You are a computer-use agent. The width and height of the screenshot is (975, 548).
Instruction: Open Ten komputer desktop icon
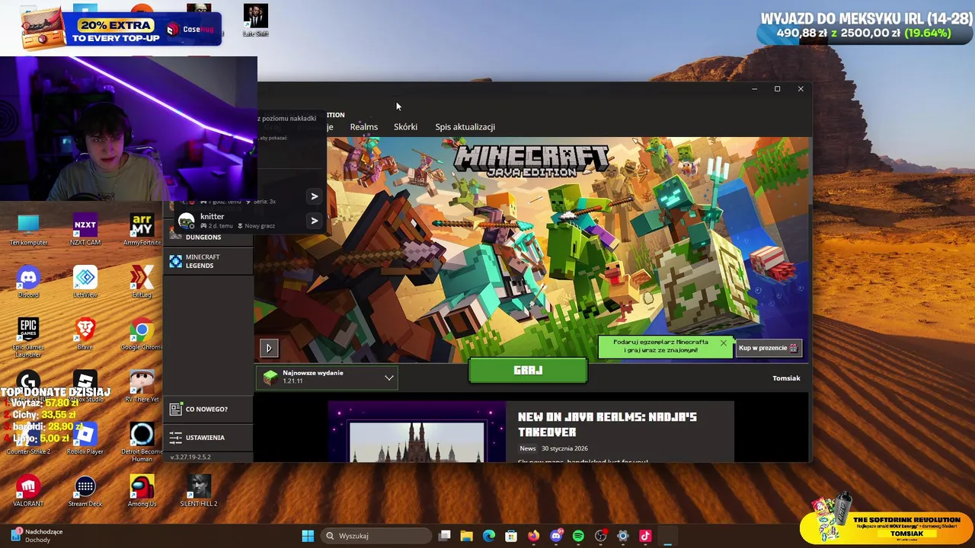pos(28,229)
